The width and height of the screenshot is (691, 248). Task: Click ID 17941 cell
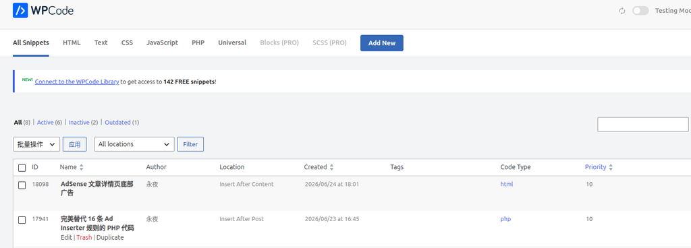click(x=40, y=219)
